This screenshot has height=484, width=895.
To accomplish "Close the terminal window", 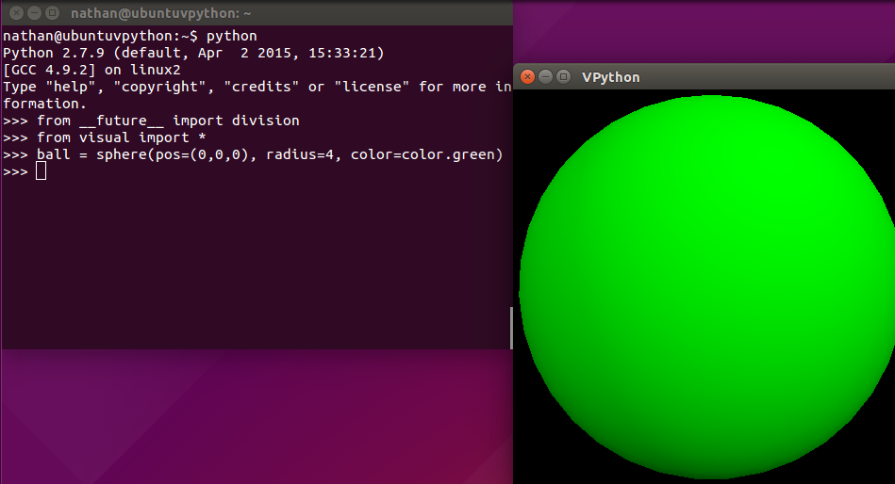I will point(16,13).
